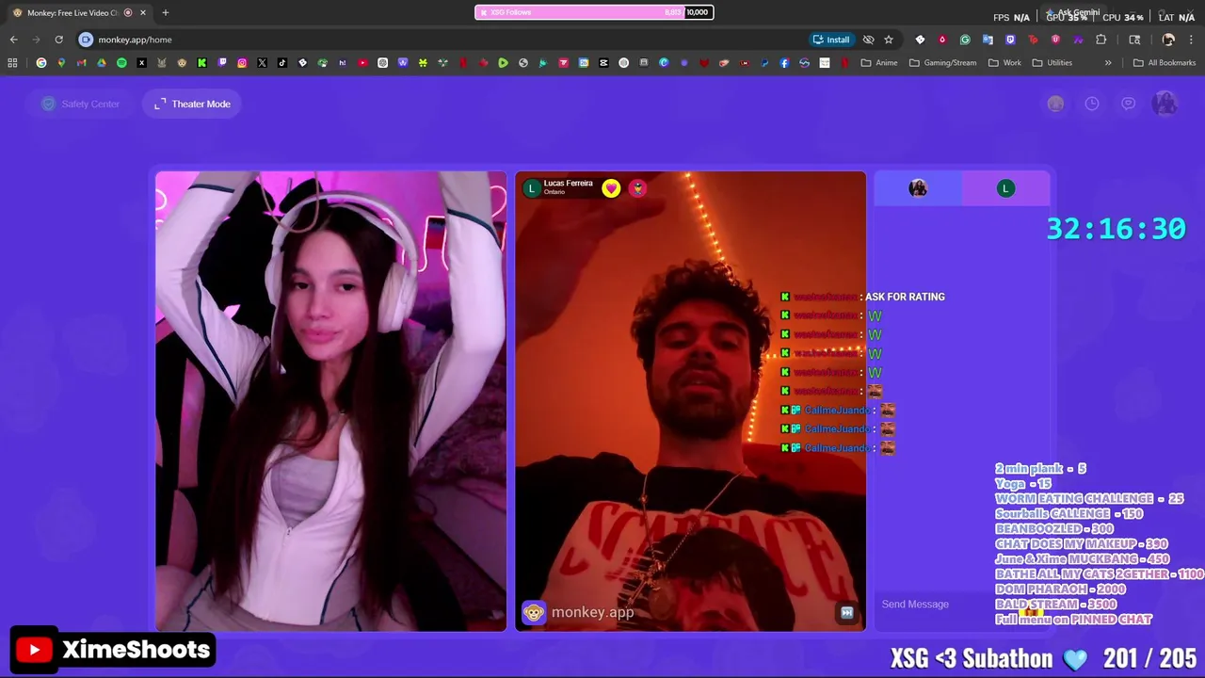Click the "201 / 205" subathon counter
Viewport: 1205px width, 678px height.
coord(1149,658)
